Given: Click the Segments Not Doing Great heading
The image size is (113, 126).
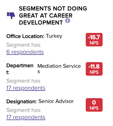Looking at the screenshot, I should (x=53, y=15).
